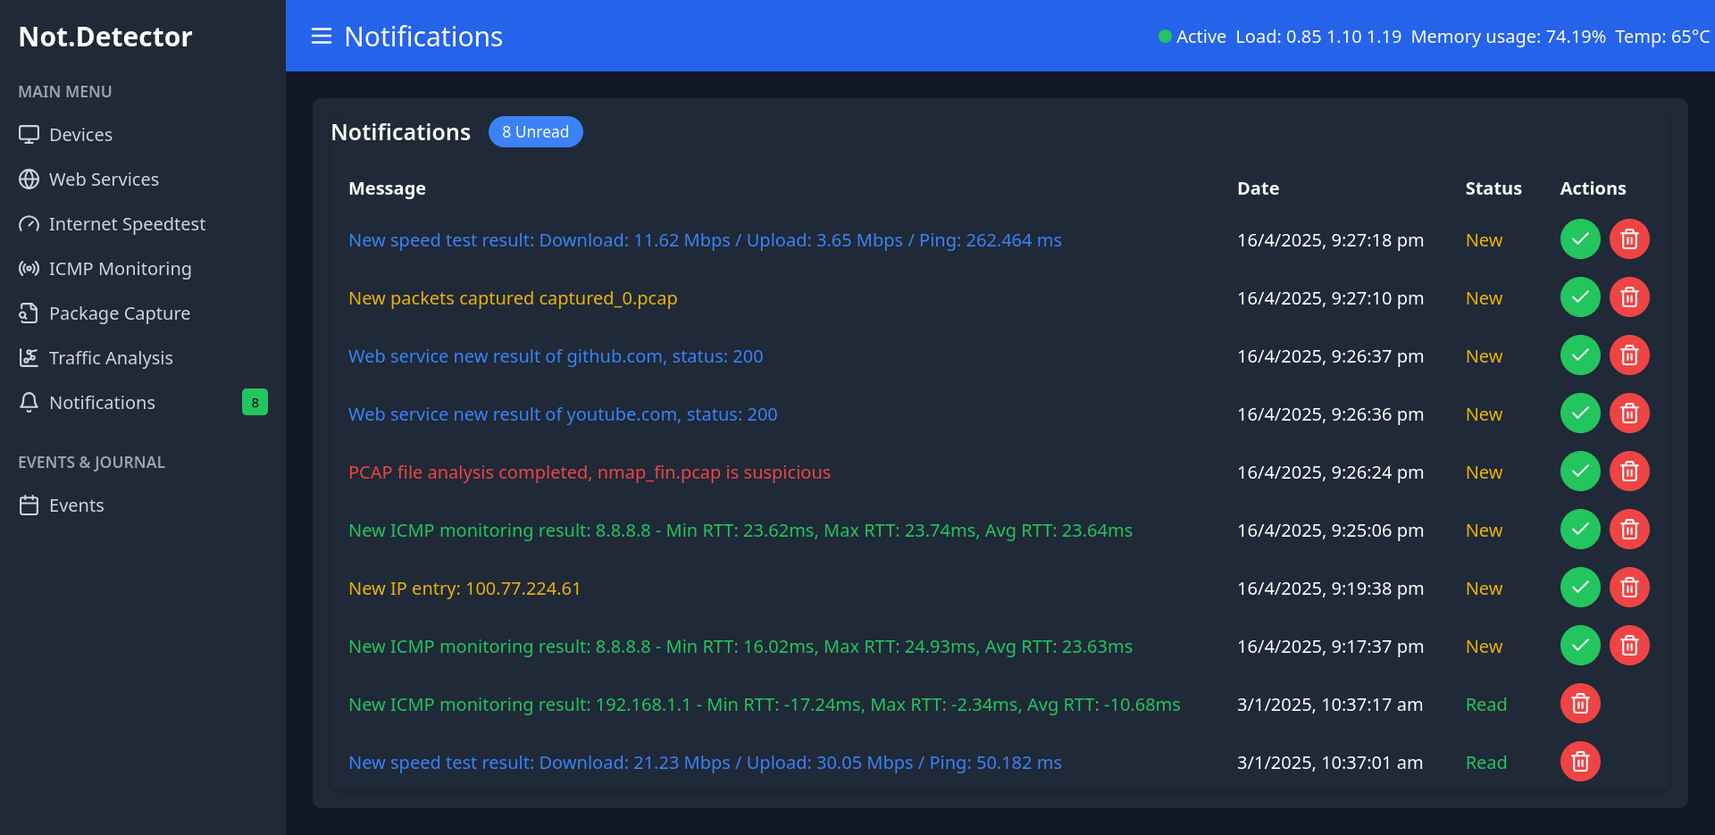This screenshot has width=1715, height=835.
Task: Mark the New IP entry 100.77.224.61 read
Action: tap(1580, 588)
